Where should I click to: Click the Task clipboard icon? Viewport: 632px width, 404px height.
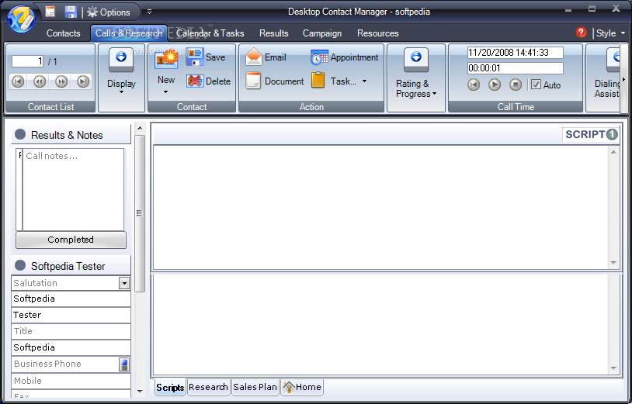tap(318, 80)
